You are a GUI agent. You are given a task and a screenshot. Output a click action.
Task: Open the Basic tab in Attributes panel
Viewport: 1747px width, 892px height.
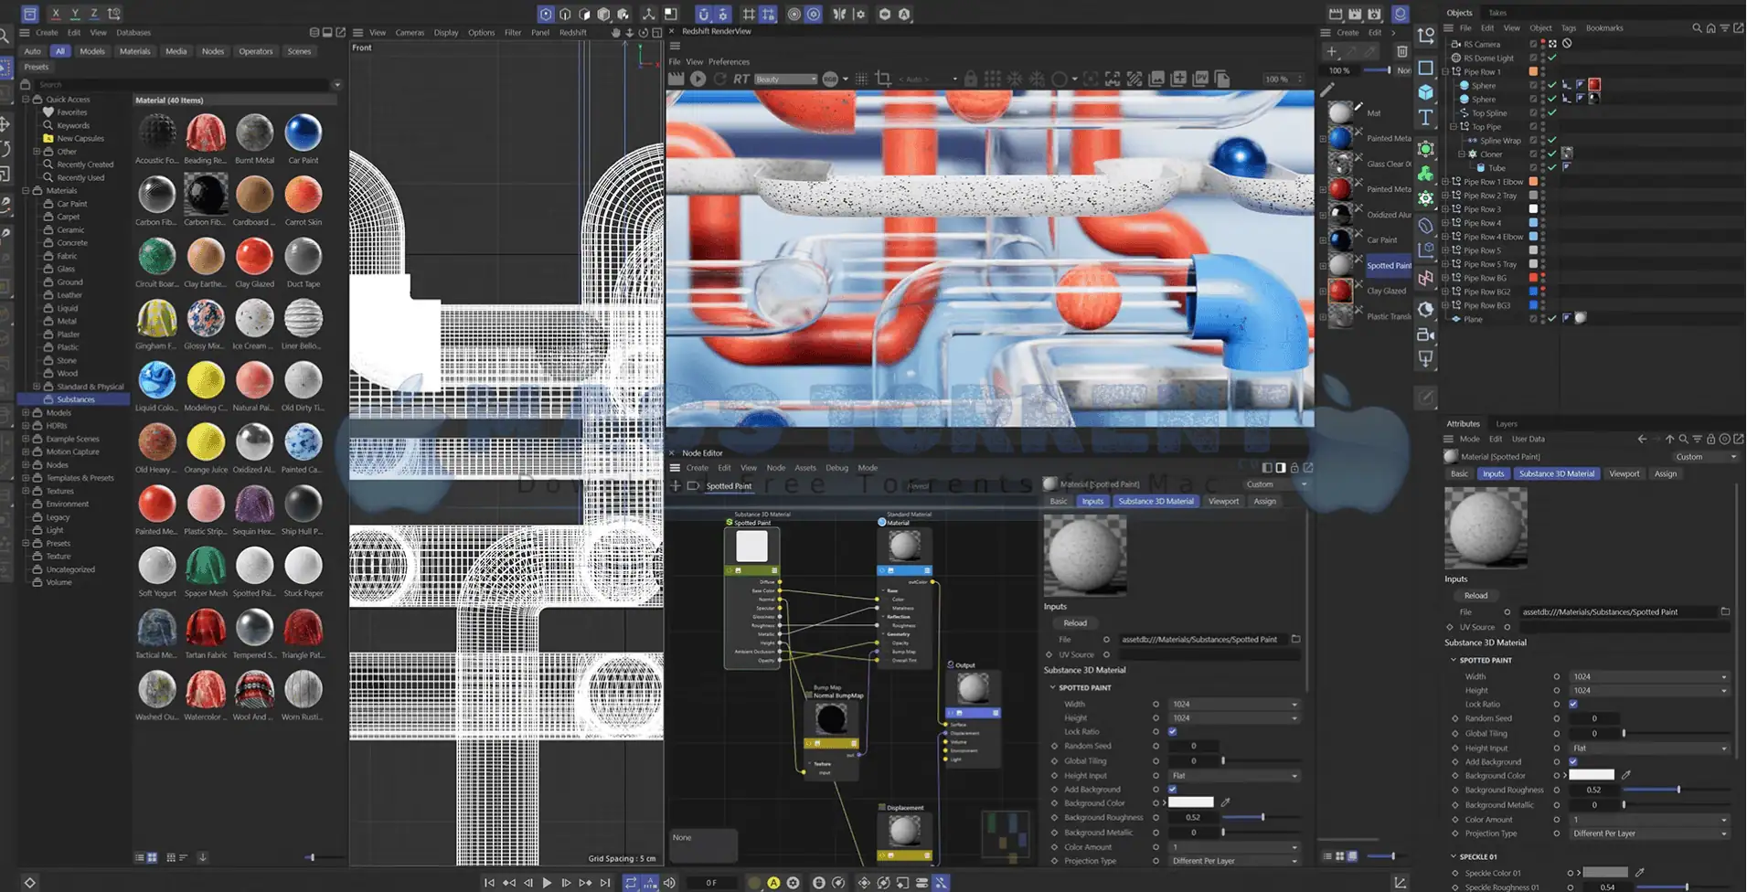(x=1459, y=473)
